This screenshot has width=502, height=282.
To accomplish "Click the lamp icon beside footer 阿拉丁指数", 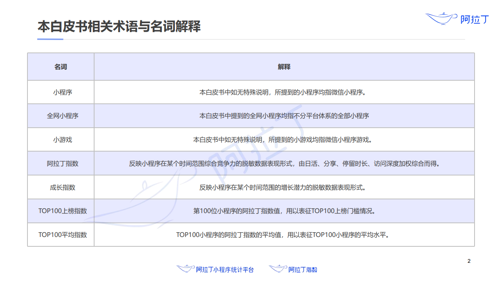I will [x=278, y=269].
